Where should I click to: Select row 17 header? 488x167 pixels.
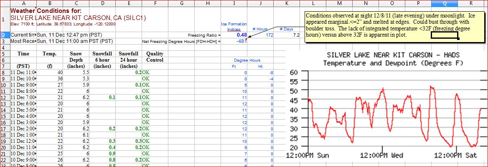(x=5, y=129)
